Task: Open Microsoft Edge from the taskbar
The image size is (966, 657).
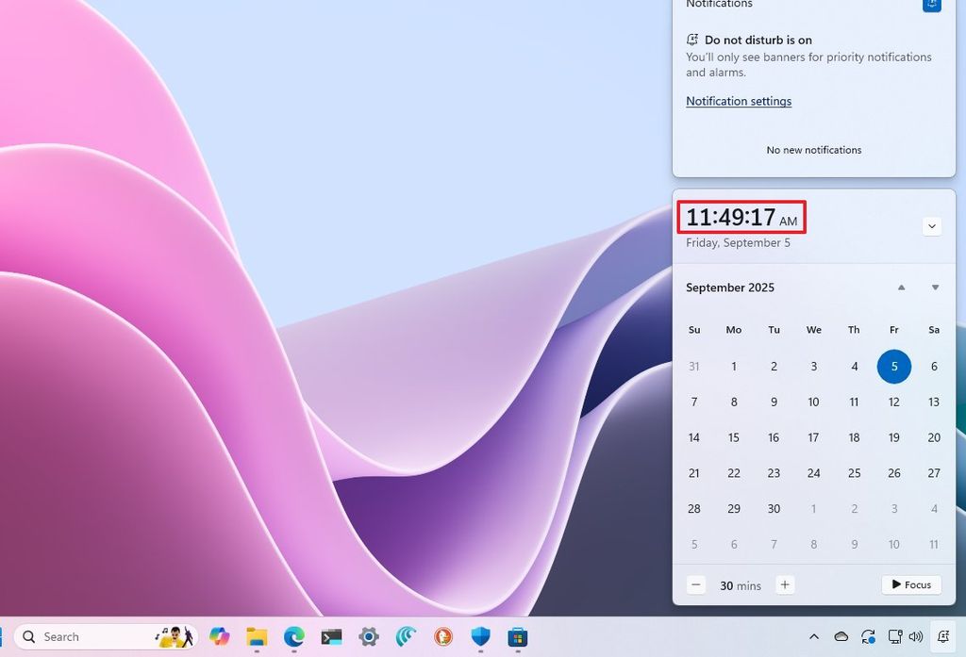Action: point(292,636)
